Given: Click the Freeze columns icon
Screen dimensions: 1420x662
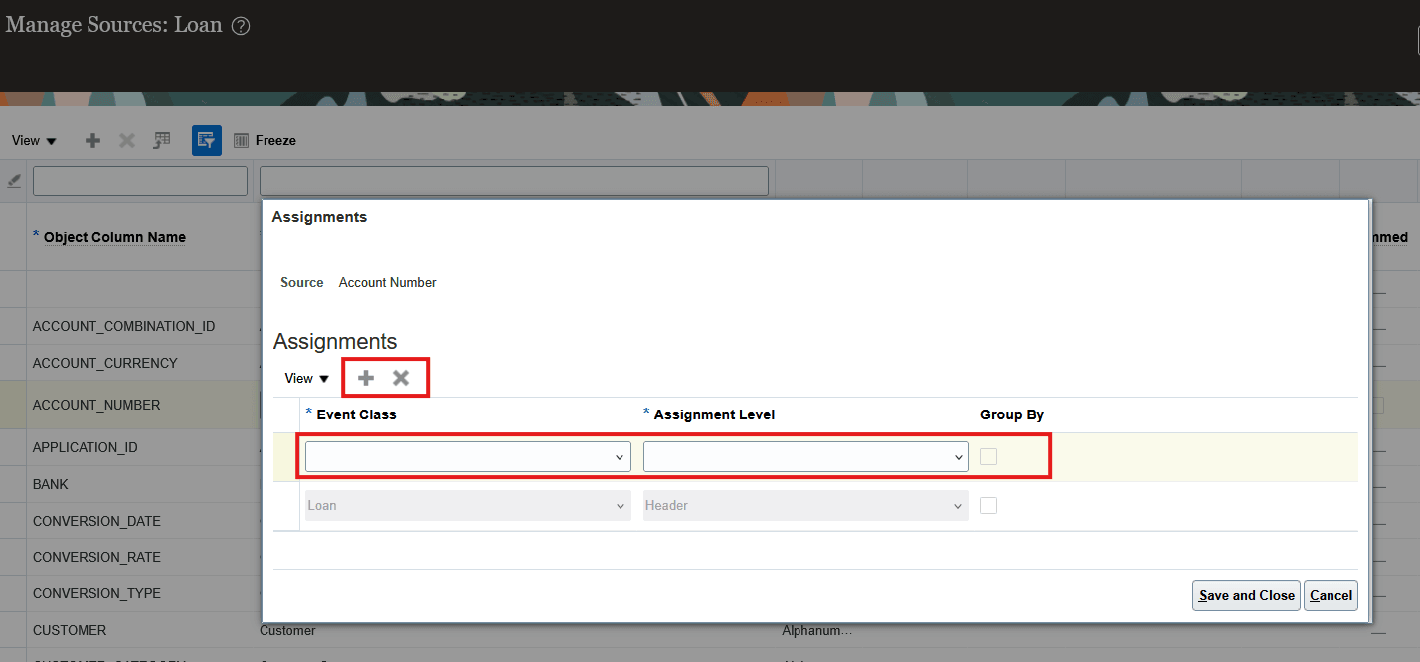Looking at the screenshot, I should pyautogui.click(x=241, y=140).
